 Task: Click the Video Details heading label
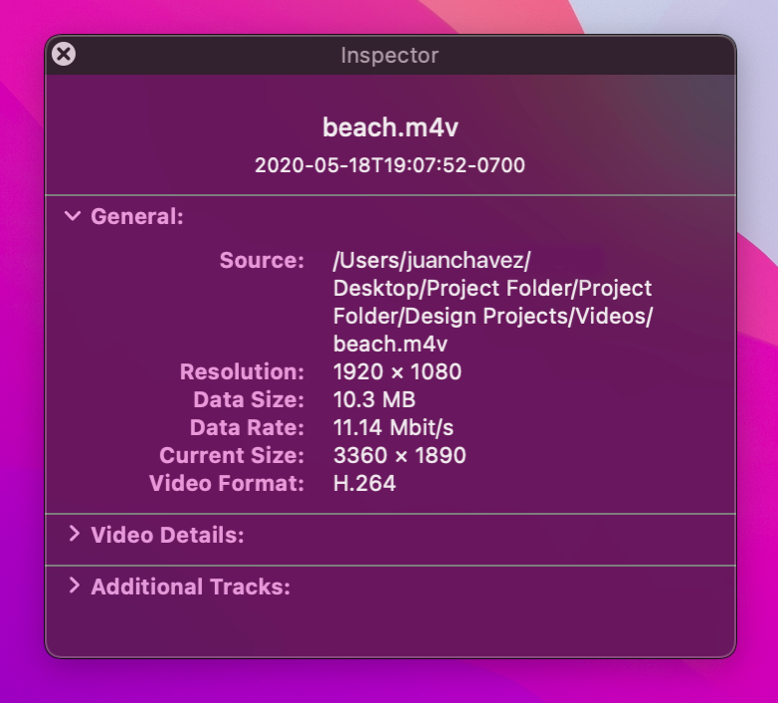(x=168, y=535)
